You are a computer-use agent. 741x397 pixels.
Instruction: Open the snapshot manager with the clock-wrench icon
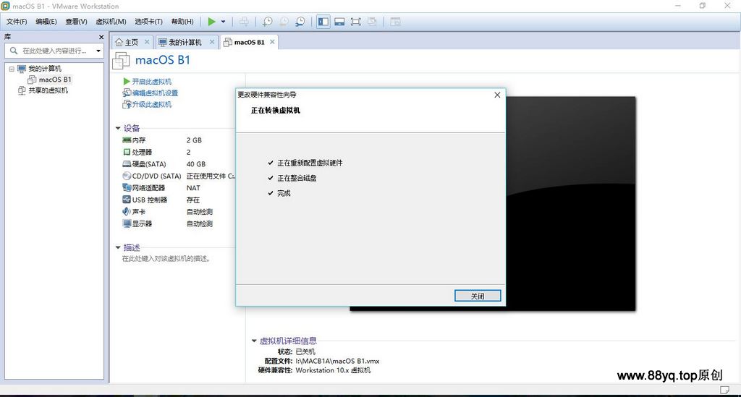pyautogui.click(x=300, y=21)
